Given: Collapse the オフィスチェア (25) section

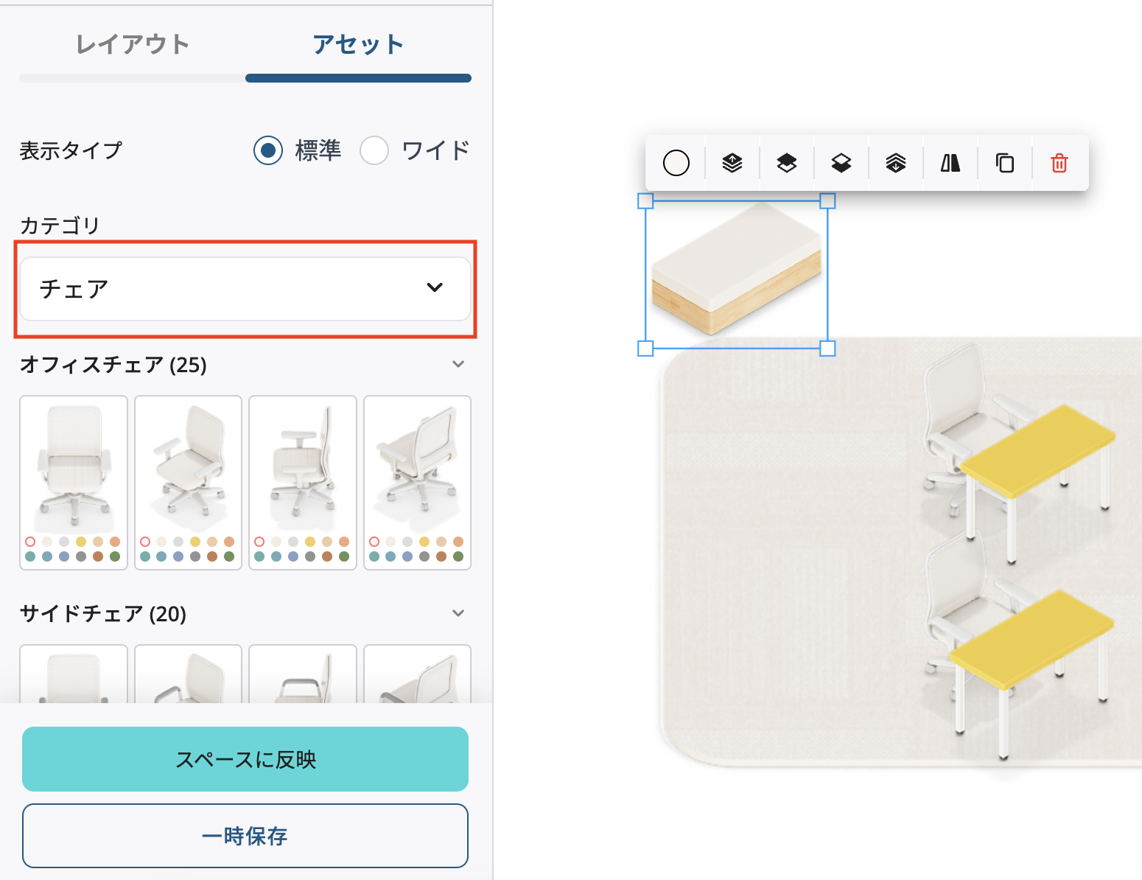Looking at the screenshot, I should click(458, 364).
